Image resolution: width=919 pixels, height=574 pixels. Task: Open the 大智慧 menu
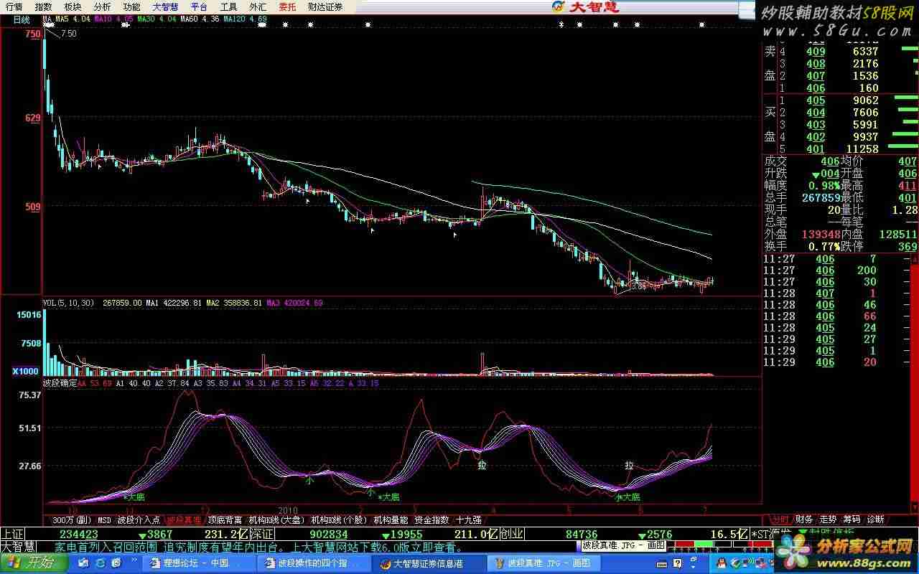[x=165, y=6]
